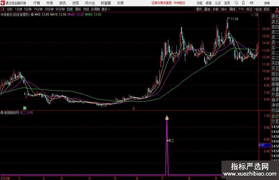Screen dimensions: 279x180
Task: Switch to the 30分钟 period tab
Action: tap(49, 9)
